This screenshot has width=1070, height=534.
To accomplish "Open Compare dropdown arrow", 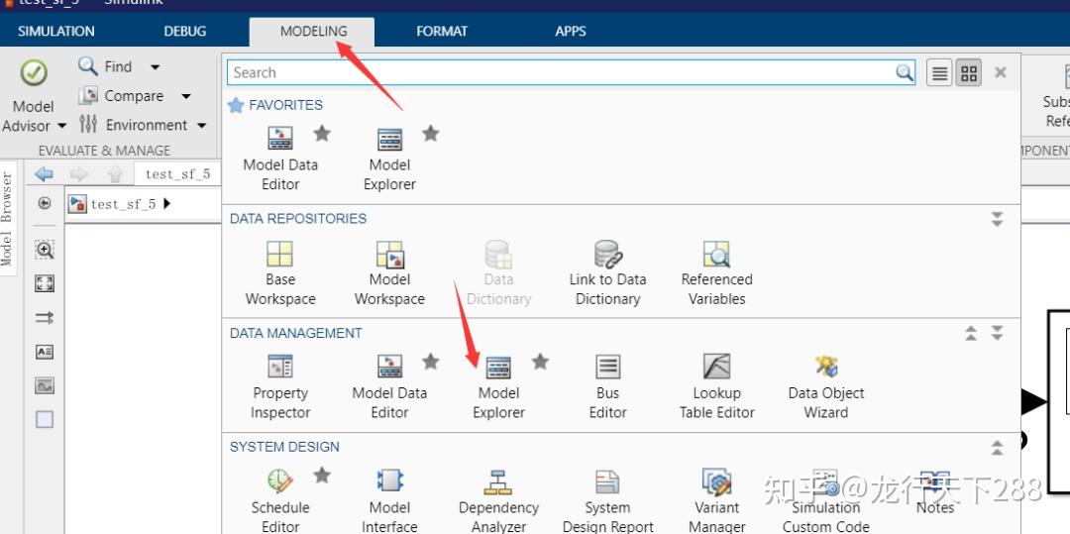I will pyautogui.click(x=186, y=97).
